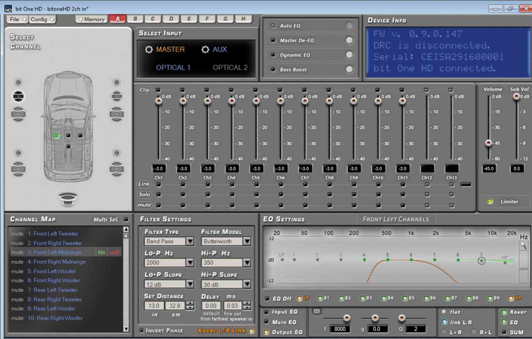Toggle the Bass Boost switch
The height and width of the screenshot is (339, 532).
coord(349,70)
